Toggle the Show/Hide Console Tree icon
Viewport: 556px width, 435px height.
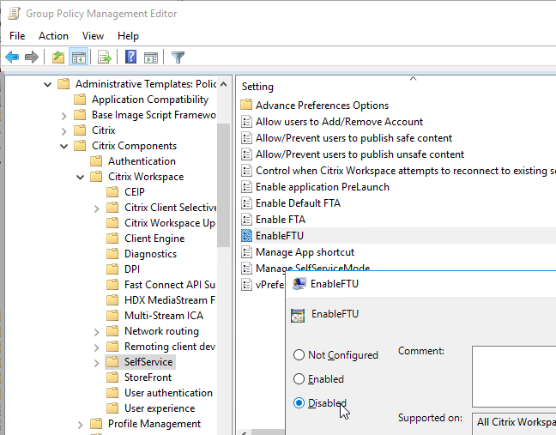coord(78,57)
